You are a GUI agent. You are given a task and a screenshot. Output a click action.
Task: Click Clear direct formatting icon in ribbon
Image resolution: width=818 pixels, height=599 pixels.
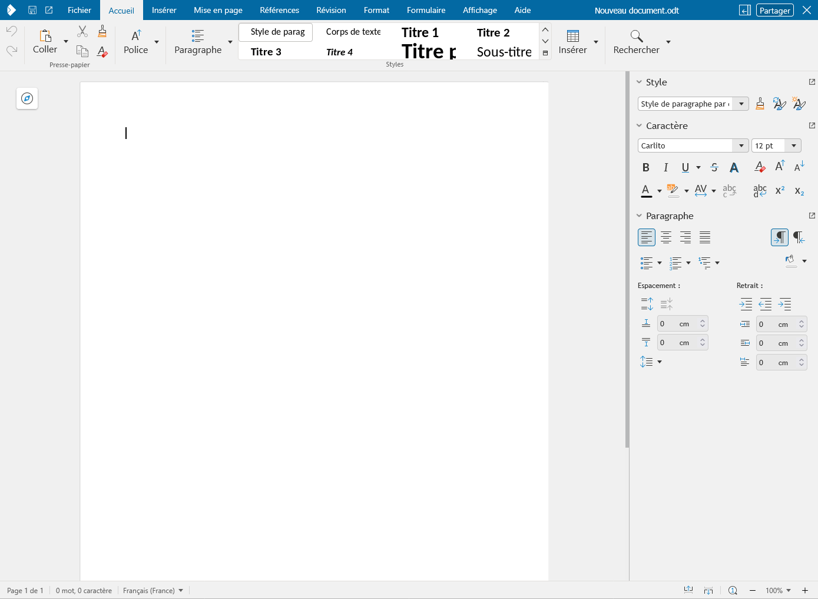(102, 52)
